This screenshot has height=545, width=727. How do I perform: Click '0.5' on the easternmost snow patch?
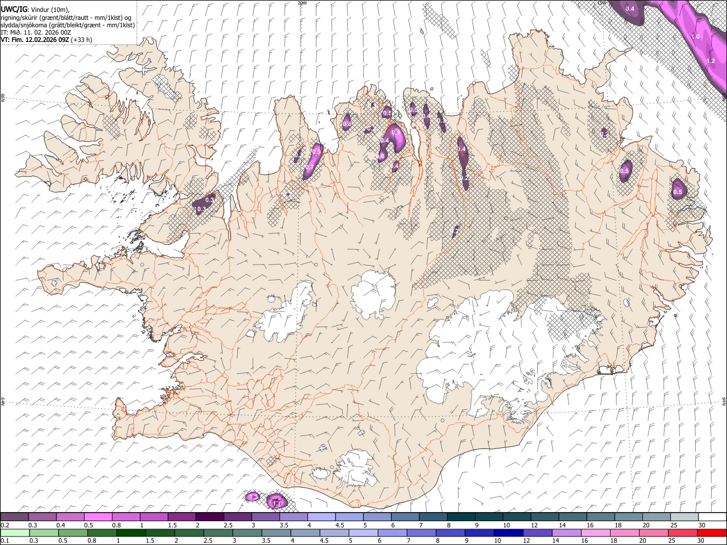click(678, 192)
